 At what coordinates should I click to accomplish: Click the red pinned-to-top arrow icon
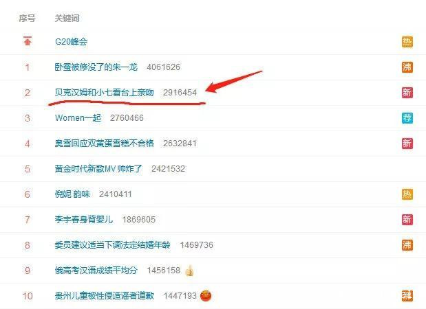[28, 41]
